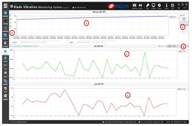Toggle the checkbox next to the version text
The width and height of the screenshot is (192, 126).
(73, 7)
